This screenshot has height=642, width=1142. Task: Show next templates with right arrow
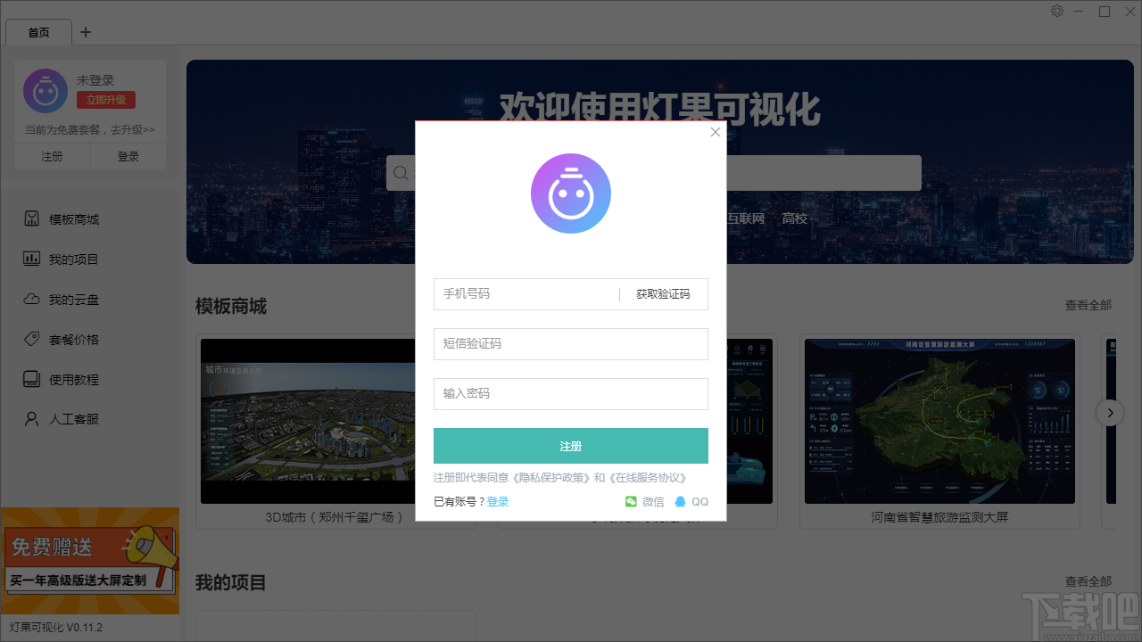1110,413
